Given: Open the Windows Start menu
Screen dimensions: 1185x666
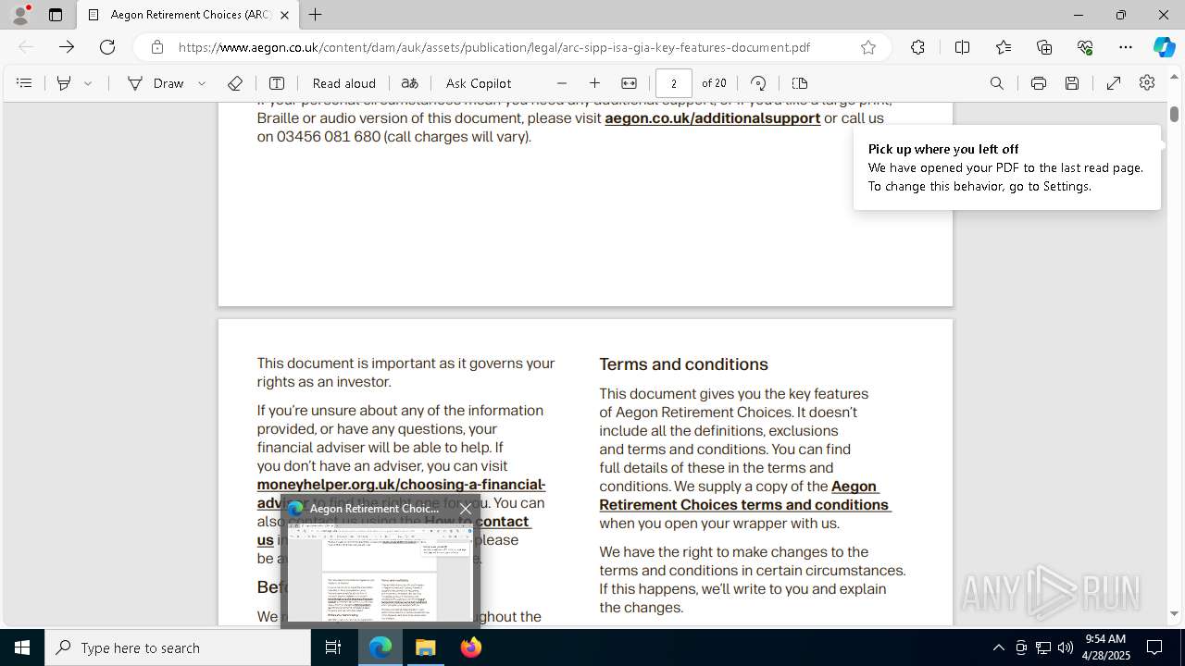Looking at the screenshot, I should click(22, 647).
